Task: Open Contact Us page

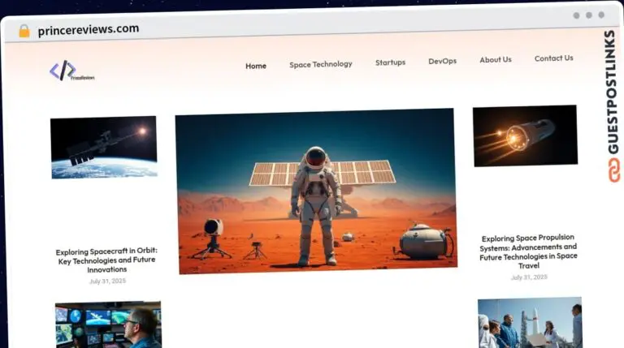Action: coord(553,58)
